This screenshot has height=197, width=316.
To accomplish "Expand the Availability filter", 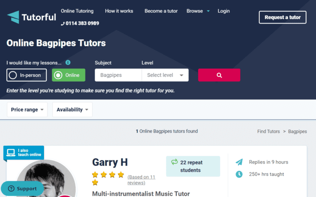I will (73, 109).
